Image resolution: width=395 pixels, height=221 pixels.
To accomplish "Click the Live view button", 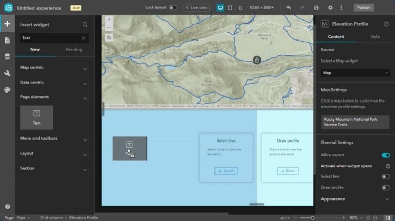I will pos(197,8).
